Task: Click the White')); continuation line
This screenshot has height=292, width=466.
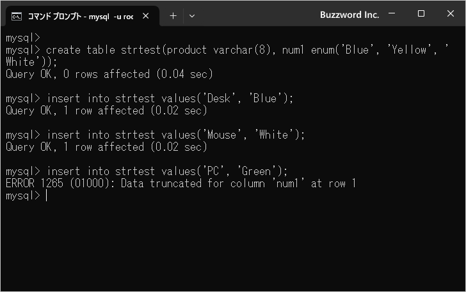Action: (31, 62)
